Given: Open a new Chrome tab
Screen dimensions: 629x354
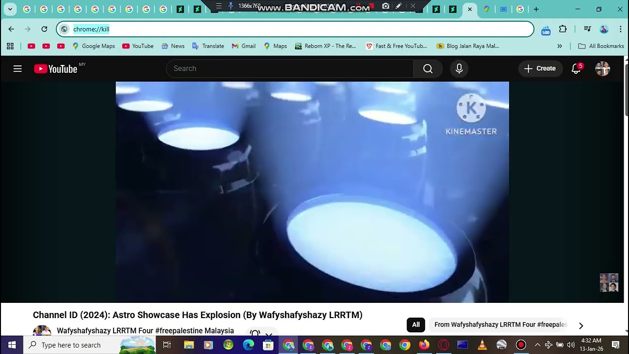Looking at the screenshot, I should point(536,9).
